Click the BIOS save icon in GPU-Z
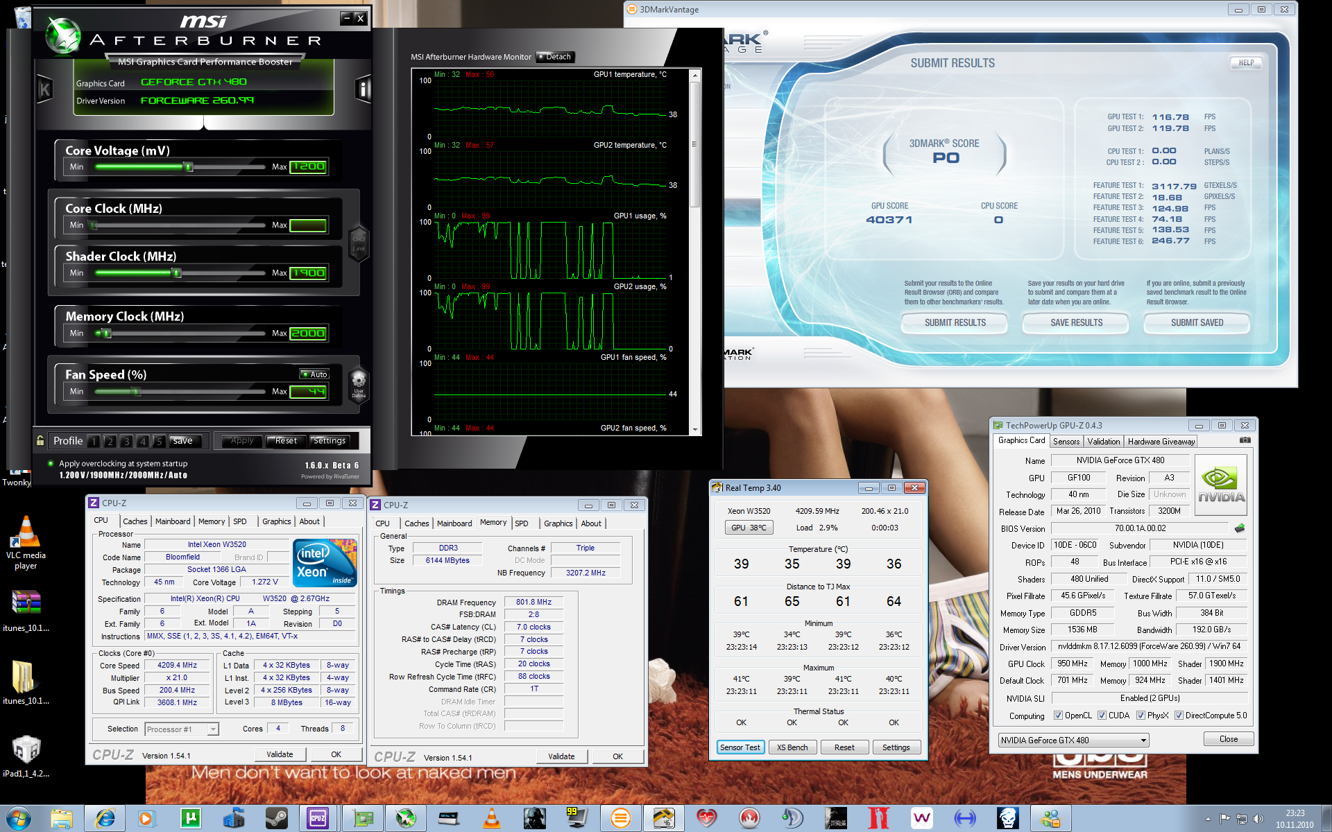This screenshot has width=1332, height=832. (1240, 528)
